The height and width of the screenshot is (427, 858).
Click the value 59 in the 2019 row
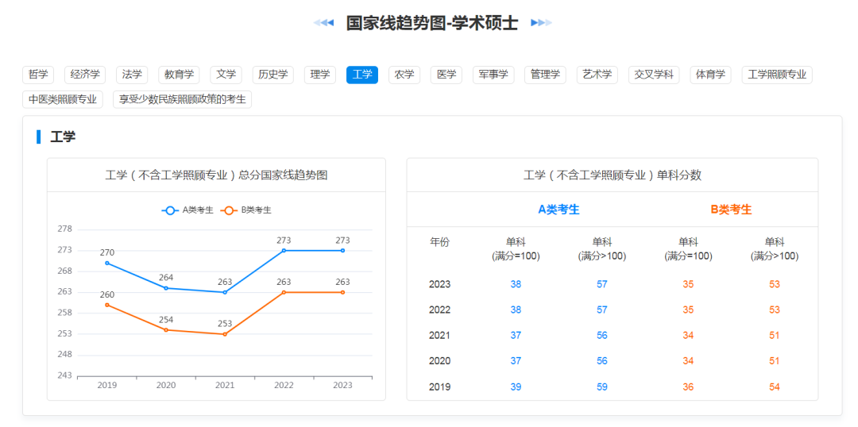(602, 387)
